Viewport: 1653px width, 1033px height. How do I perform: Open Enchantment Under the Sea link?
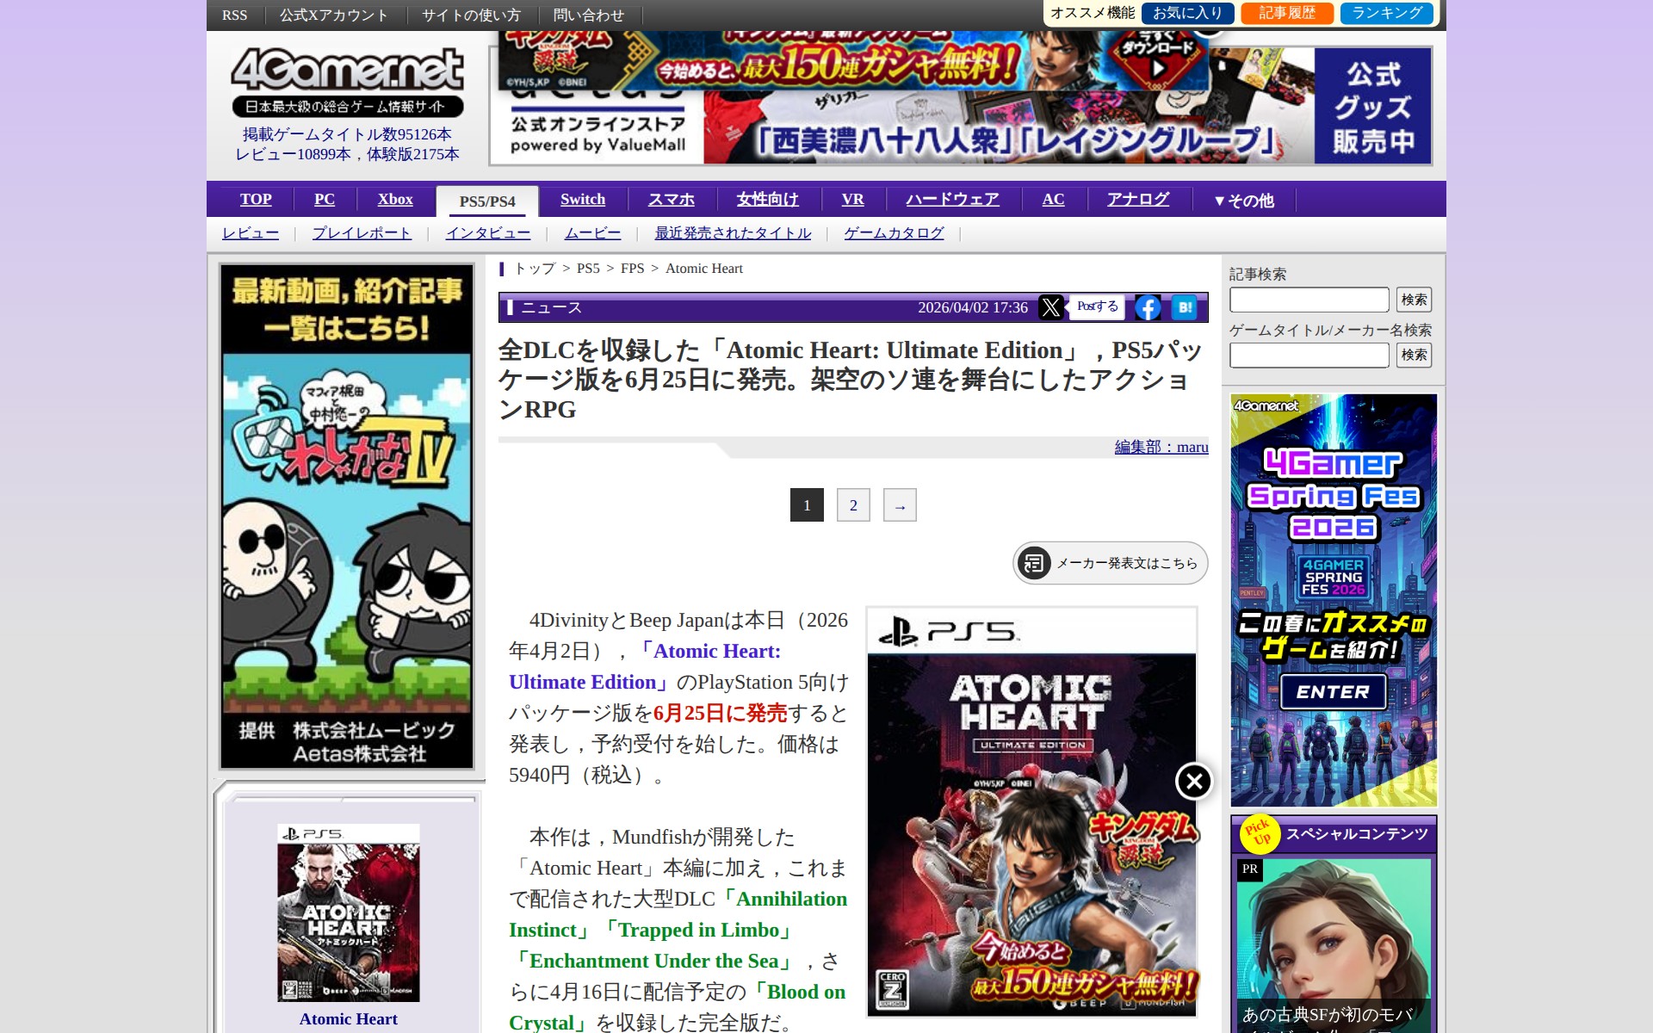[653, 961]
